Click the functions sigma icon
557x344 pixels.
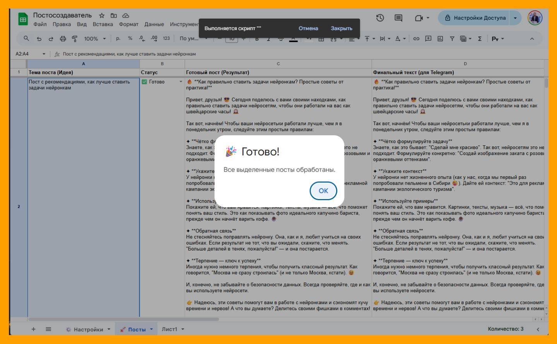pyautogui.click(x=480, y=39)
